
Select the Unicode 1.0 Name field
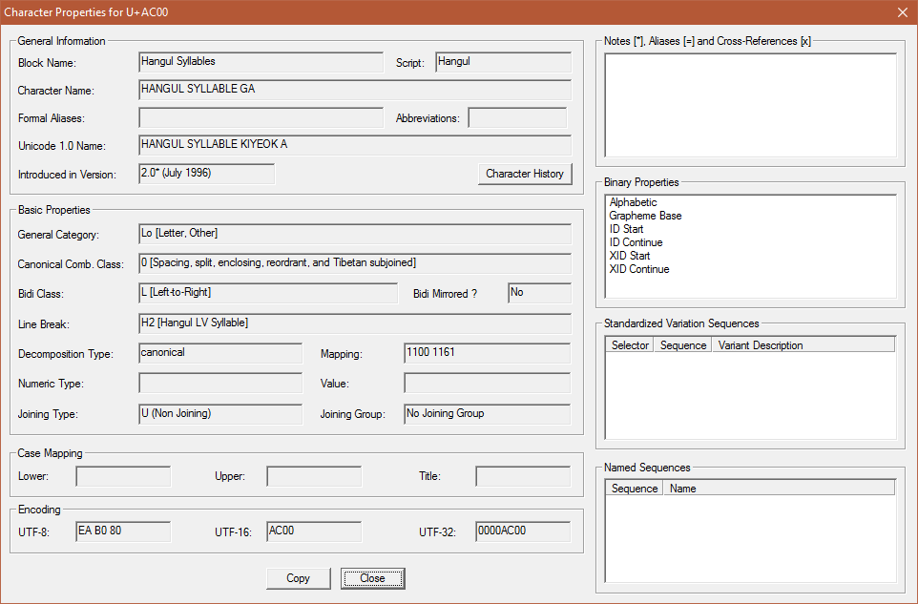click(355, 145)
